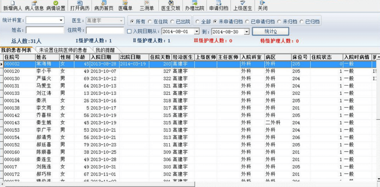The width and height of the screenshot is (380, 187).
Task: Click the 住院天数 column header
Action: click(x=160, y=57)
